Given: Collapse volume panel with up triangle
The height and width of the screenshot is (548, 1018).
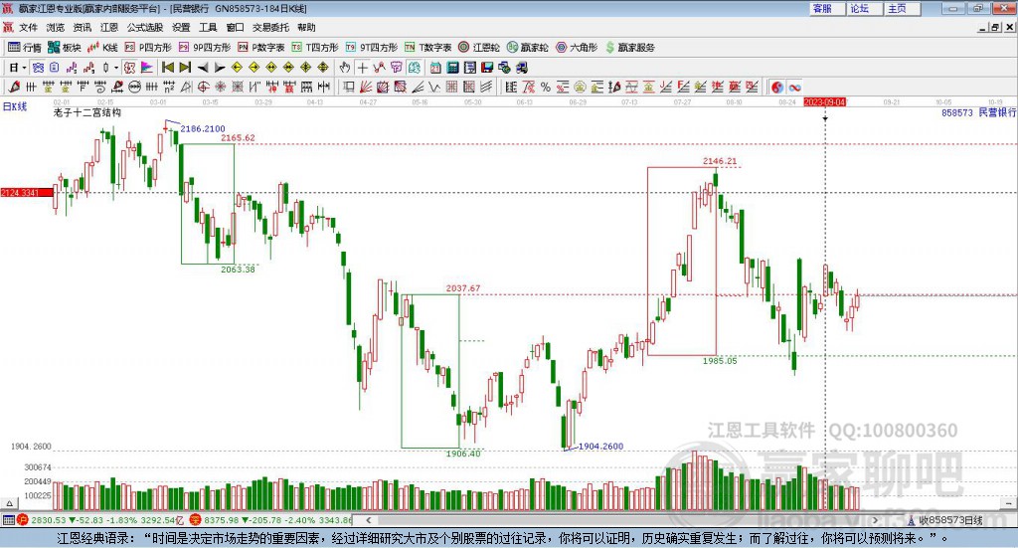Looking at the screenshot, I should tap(9, 502).
